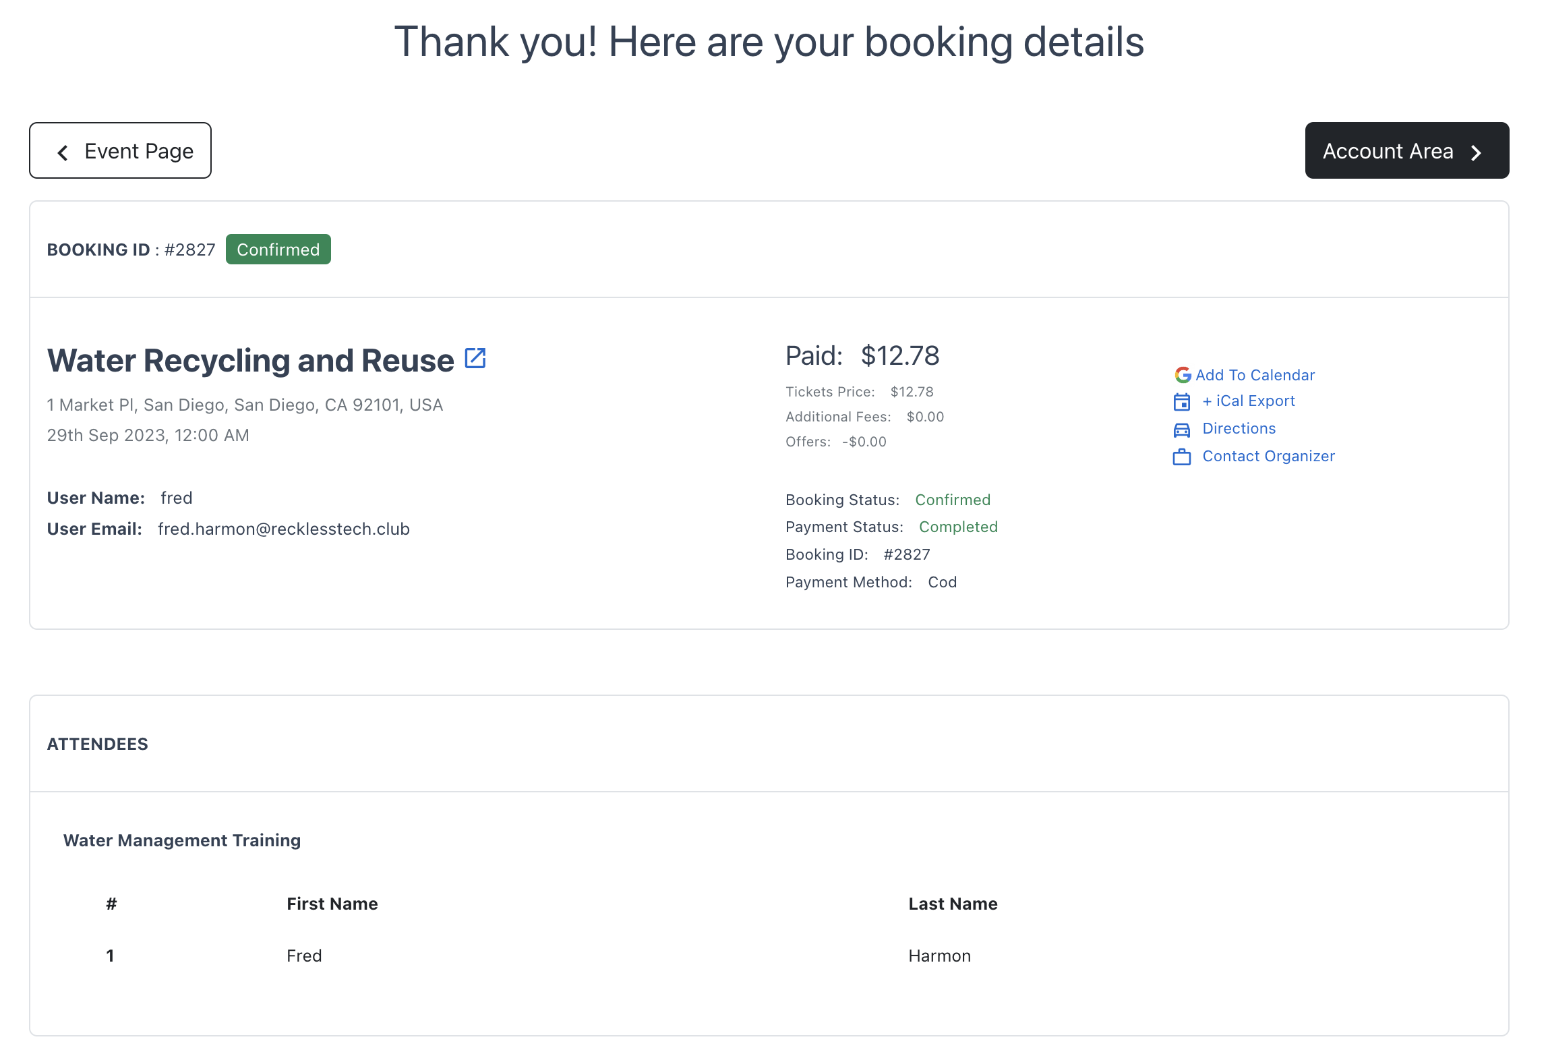The image size is (1546, 1054).
Task: Click the Water Management Training ticket label
Action: coord(182,840)
